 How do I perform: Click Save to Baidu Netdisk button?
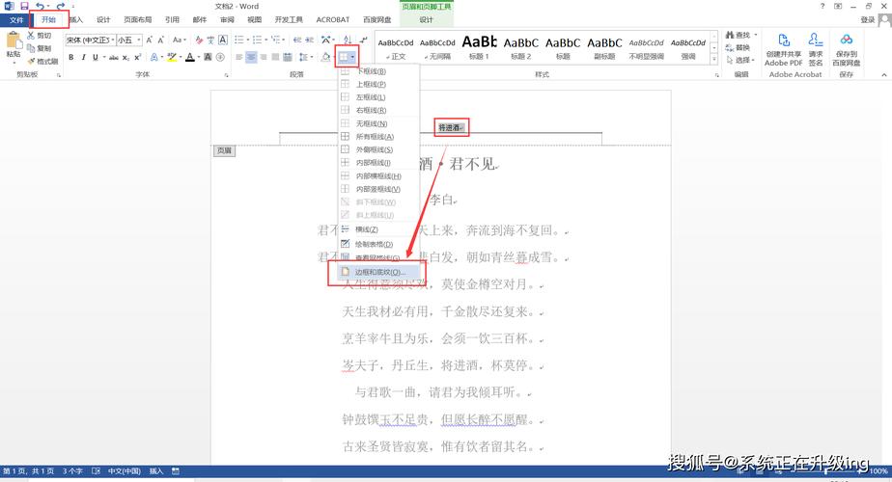coord(846,49)
